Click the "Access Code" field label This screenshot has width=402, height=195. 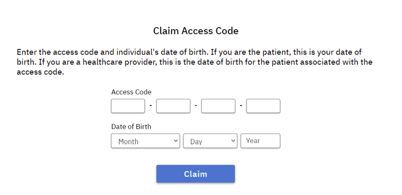click(x=131, y=92)
